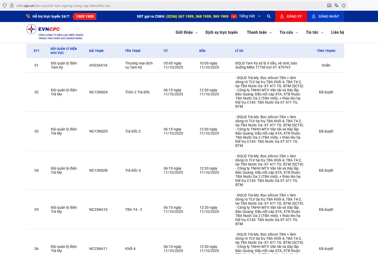Click the search magnifier icon
This screenshot has width=378, height=254.
(269, 16)
